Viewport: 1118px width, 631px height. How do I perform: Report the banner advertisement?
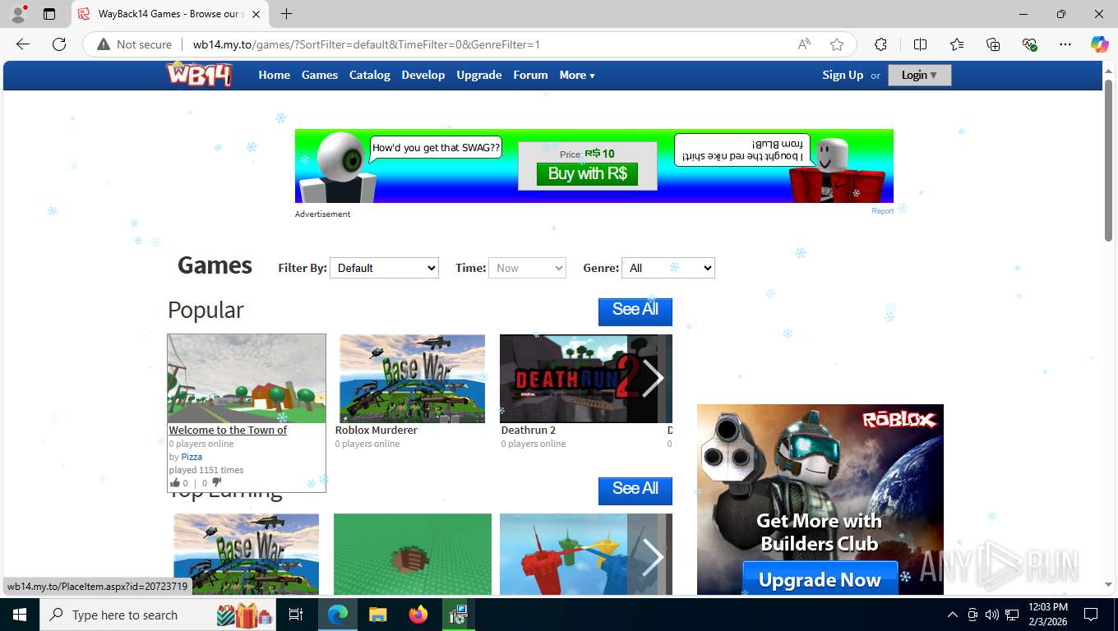coord(882,211)
